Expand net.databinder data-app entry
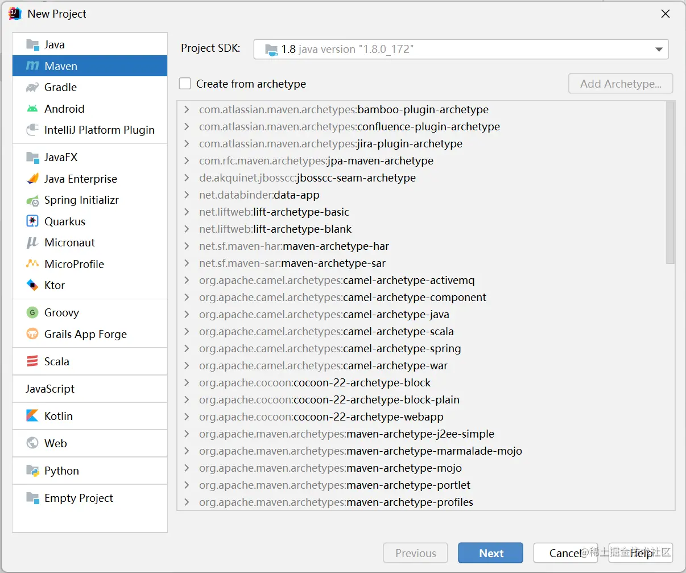Viewport: 686px width, 573px height. [x=187, y=195]
